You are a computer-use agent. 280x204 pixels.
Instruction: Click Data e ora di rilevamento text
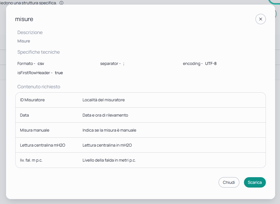tap(105, 115)
